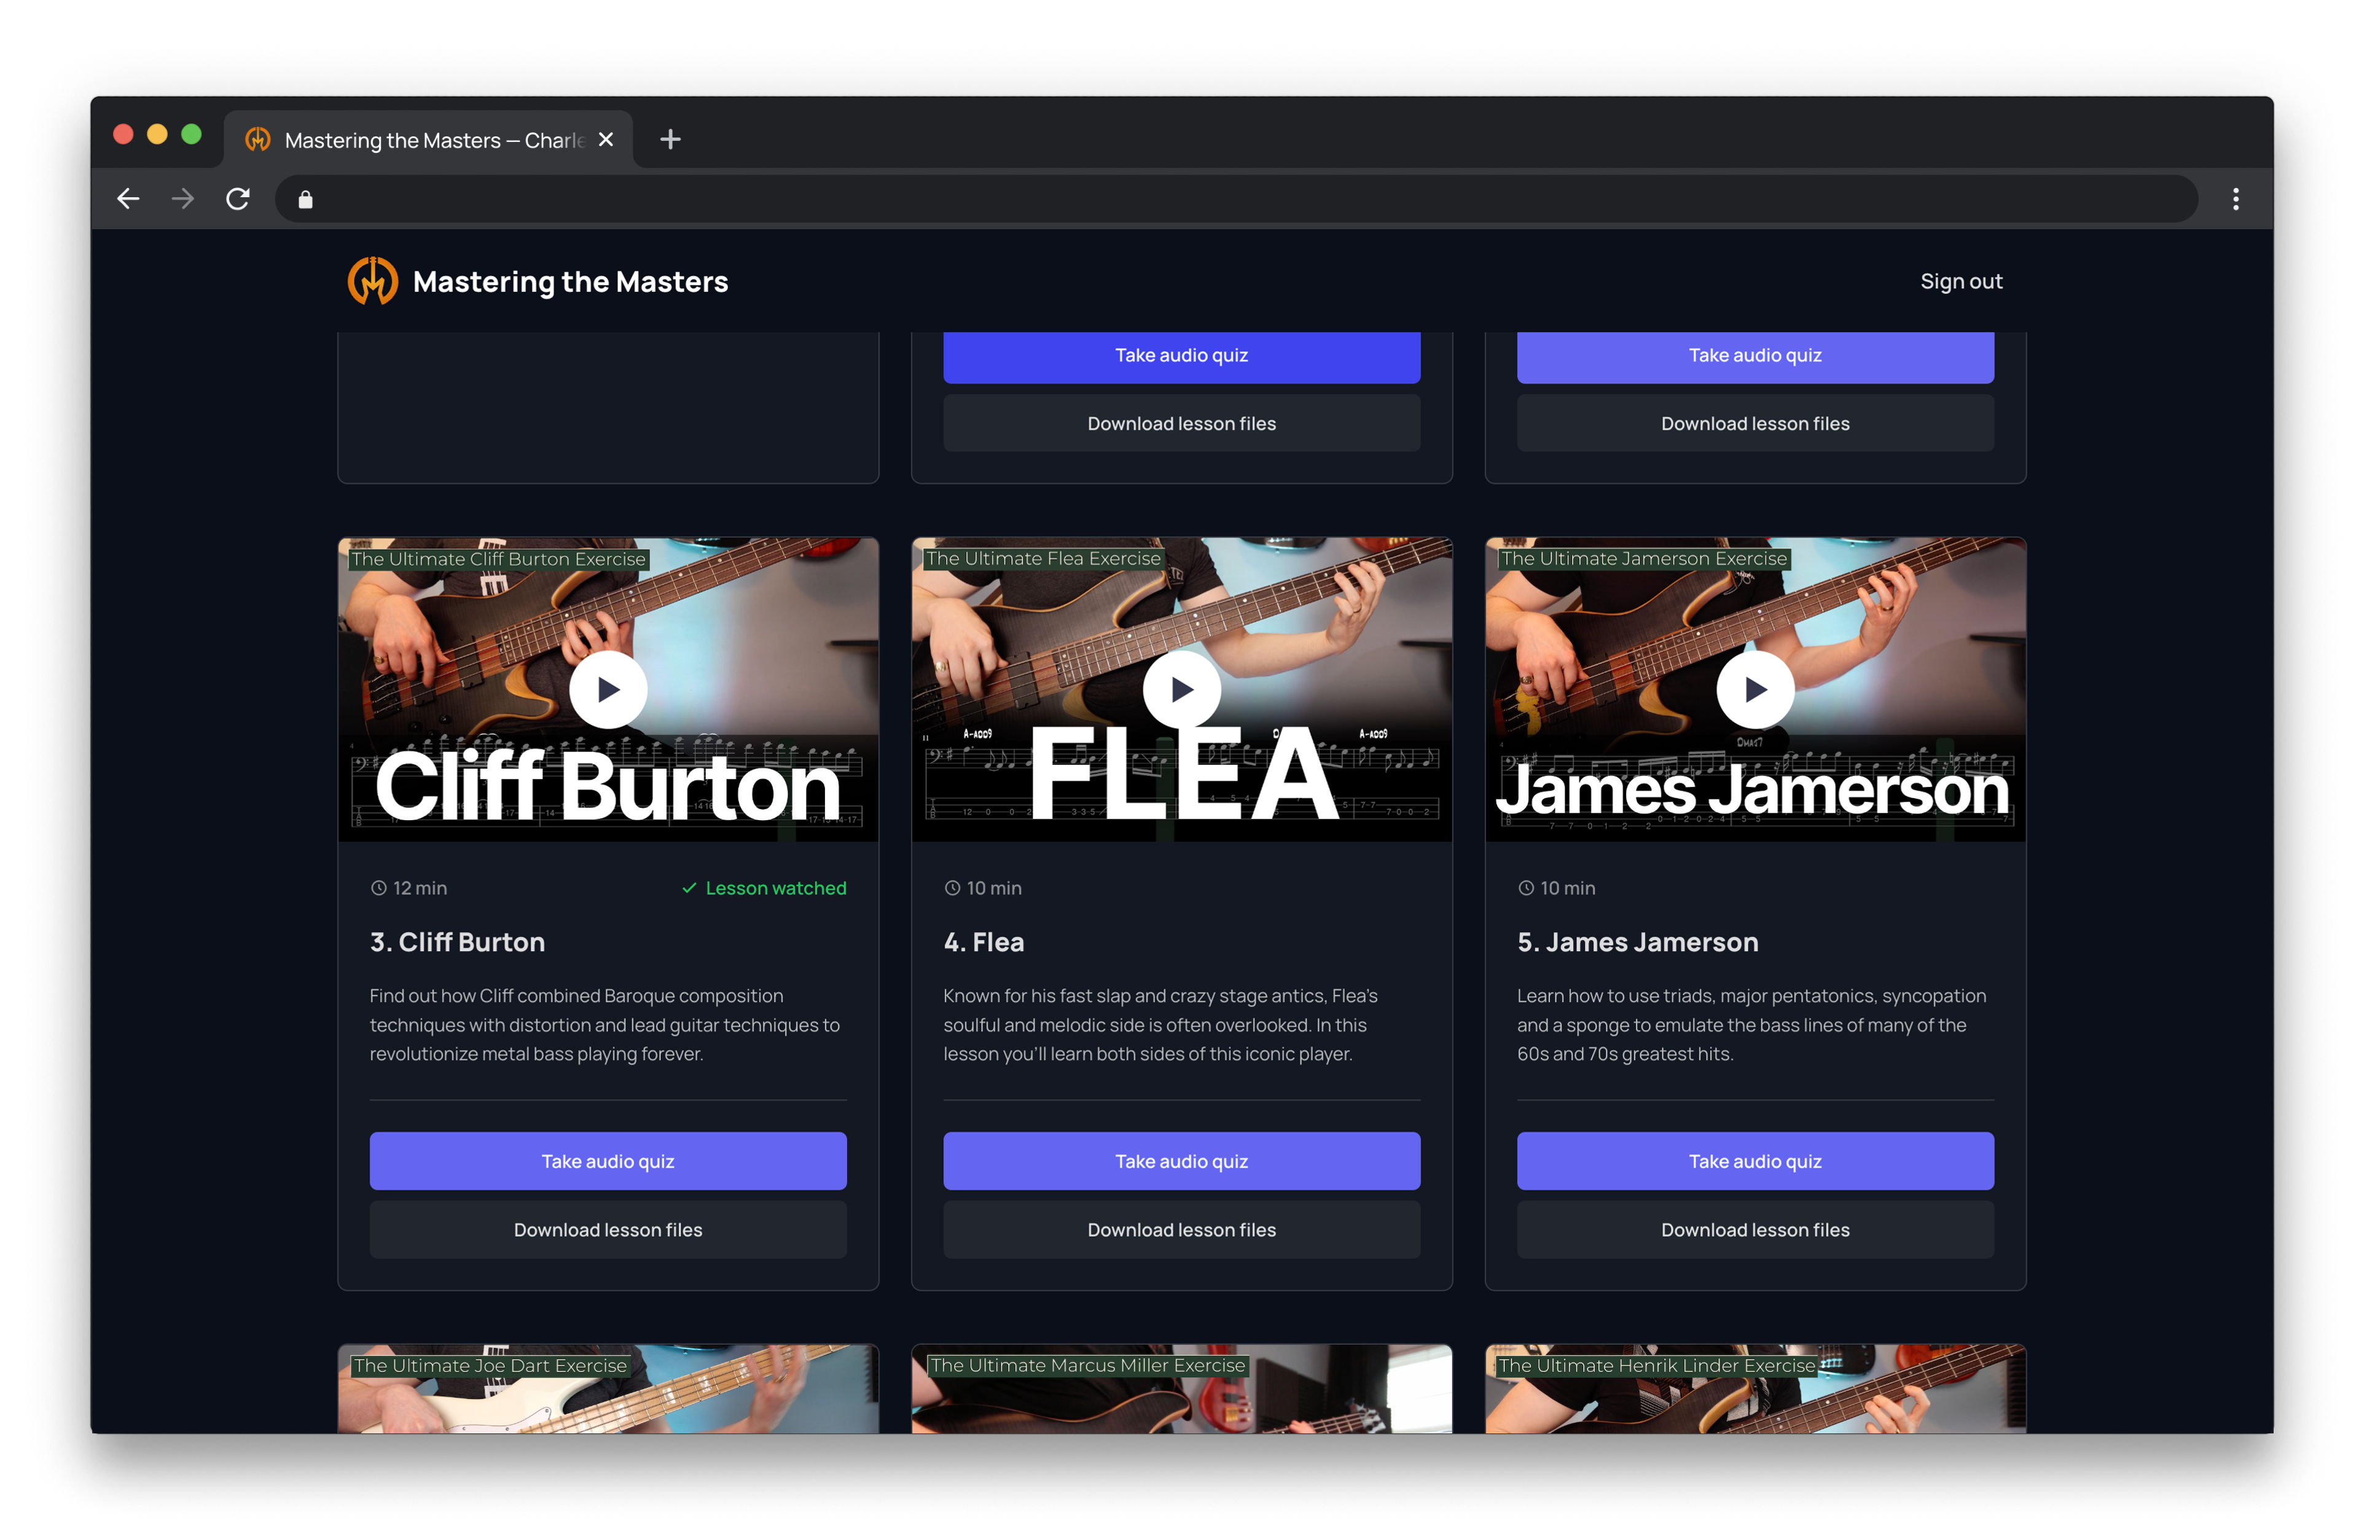Viewport: 2359px width, 1536px height.
Task: Click the 'Lesson watched' status label
Action: [x=775, y=887]
